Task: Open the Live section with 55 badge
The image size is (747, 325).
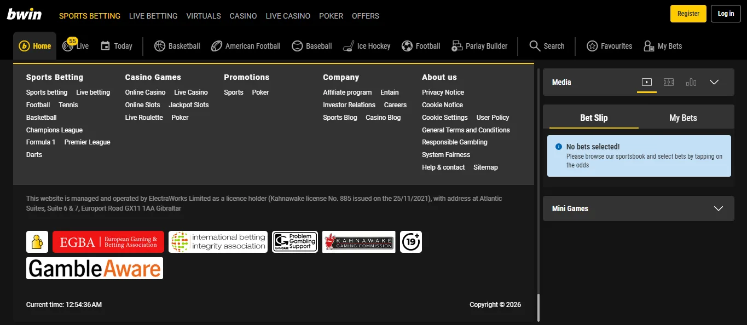Action: pos(76,45)
